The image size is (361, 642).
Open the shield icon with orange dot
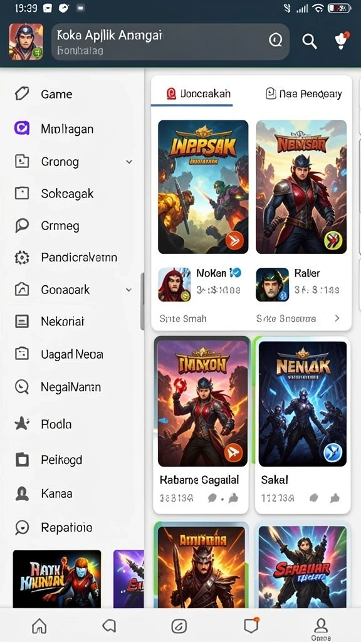point(250,625)
